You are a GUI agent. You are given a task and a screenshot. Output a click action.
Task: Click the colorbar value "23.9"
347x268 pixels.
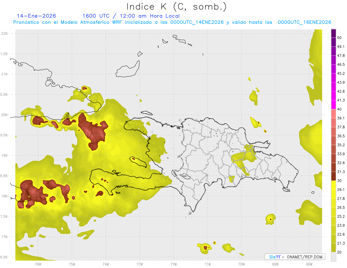coord(341,226)
